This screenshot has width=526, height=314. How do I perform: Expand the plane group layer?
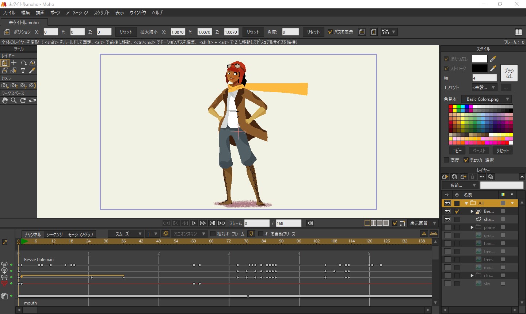(x=472, y=227)
